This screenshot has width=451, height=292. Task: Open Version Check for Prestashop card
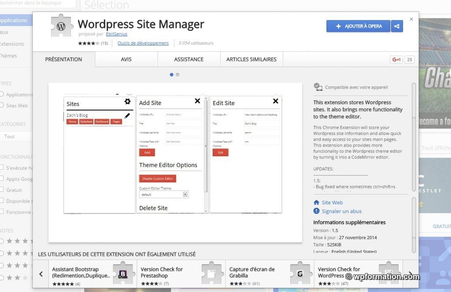click(181, 274)
